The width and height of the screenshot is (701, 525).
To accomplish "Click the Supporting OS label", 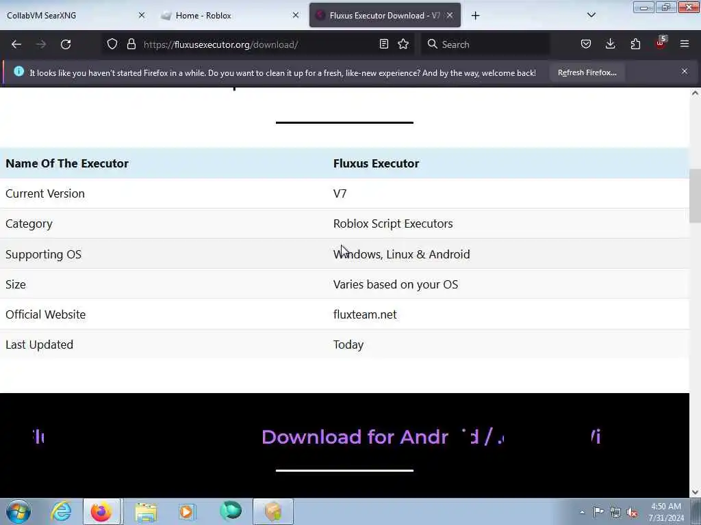I will pyautogui.click(x=43, y=254).
